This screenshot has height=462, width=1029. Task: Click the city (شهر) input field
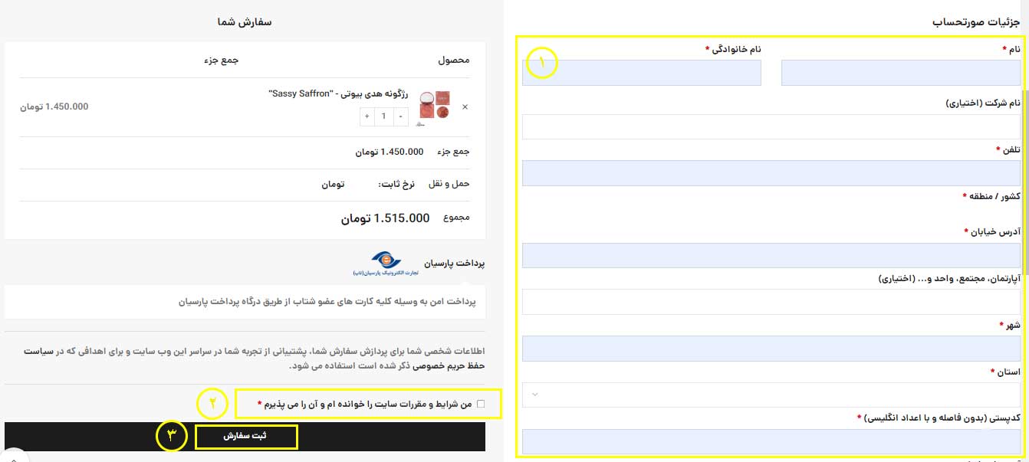tap(772, 348)
